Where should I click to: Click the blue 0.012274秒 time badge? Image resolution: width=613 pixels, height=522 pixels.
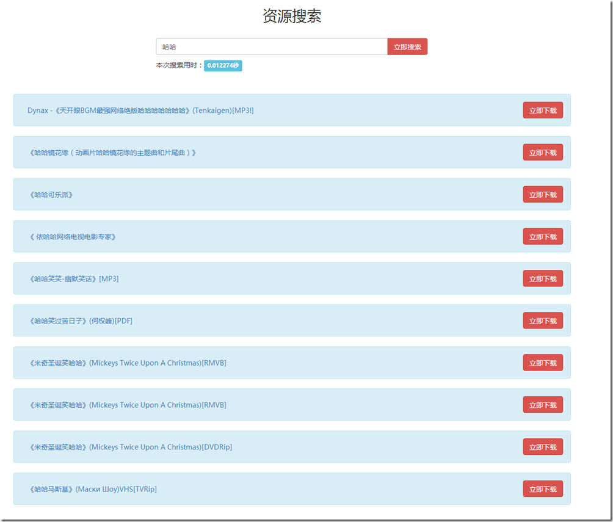pyautogui.click(x=223, y=65)
